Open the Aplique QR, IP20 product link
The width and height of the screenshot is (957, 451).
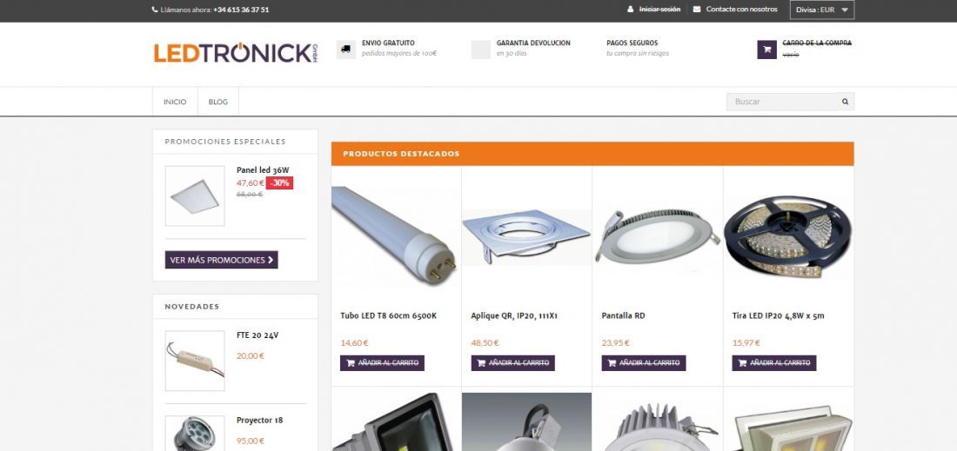(x=514, y=315)
